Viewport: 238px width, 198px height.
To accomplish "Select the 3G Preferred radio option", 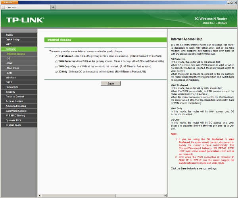I will [56, 56].
